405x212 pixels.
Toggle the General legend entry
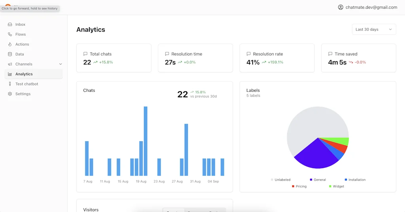(x=318, y=180)
